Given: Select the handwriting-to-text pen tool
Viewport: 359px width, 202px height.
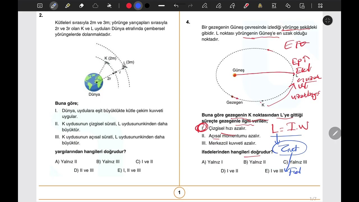Looking at the screenshot, I should (233, 6).
